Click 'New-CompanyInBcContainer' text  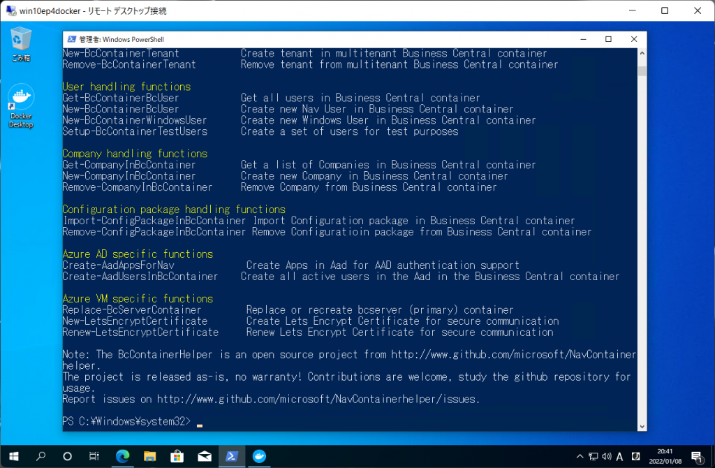pyautogui.click(x=129, y=176)
